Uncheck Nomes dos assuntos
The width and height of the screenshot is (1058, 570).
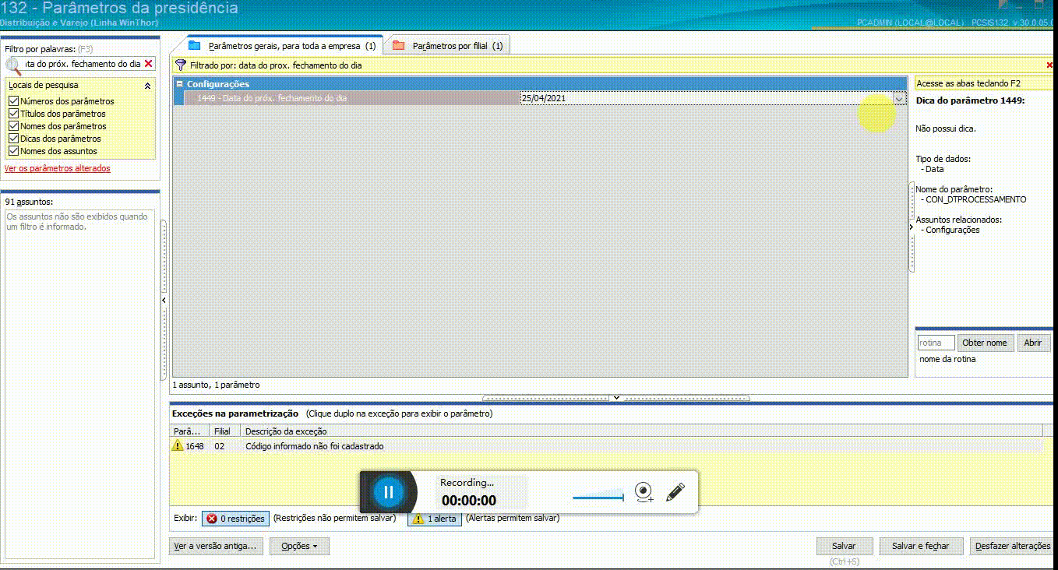point(13,151)
